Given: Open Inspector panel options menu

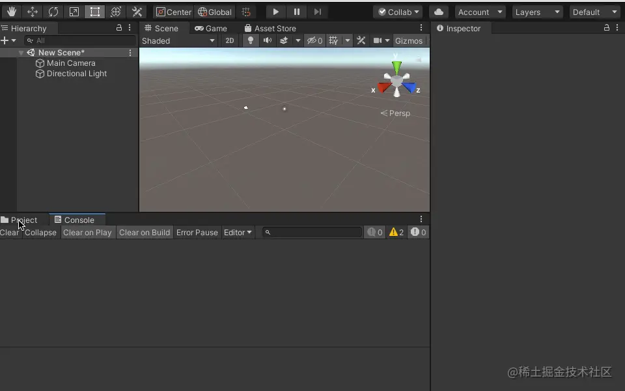Looking at the screenshot, I should [617, 27].
